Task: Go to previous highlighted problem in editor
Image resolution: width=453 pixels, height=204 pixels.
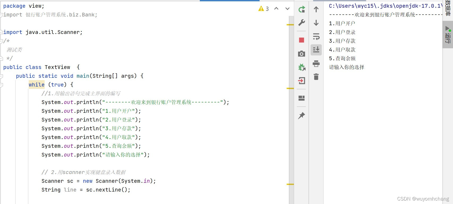Action: tap(276, 8)
